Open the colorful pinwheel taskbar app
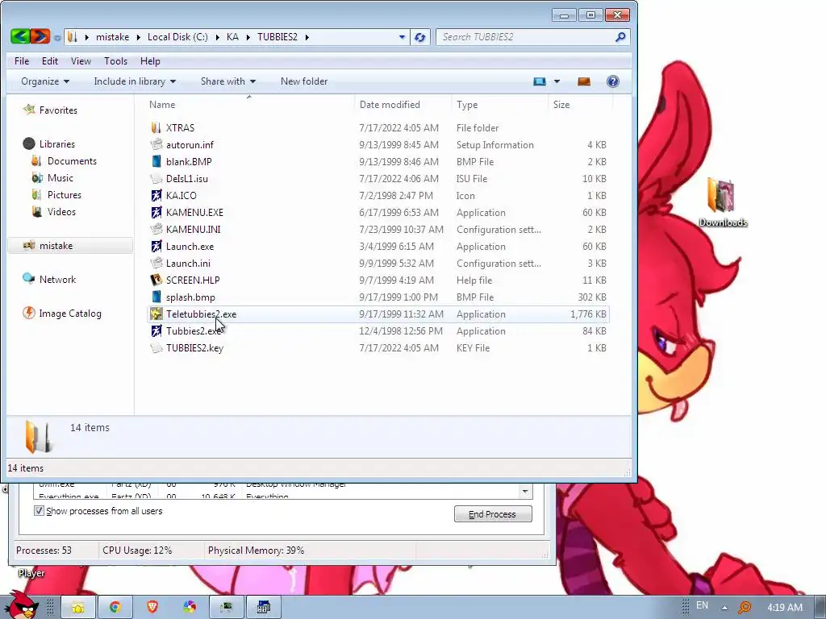This screenshot has height=619, width=826. [190, 608]
